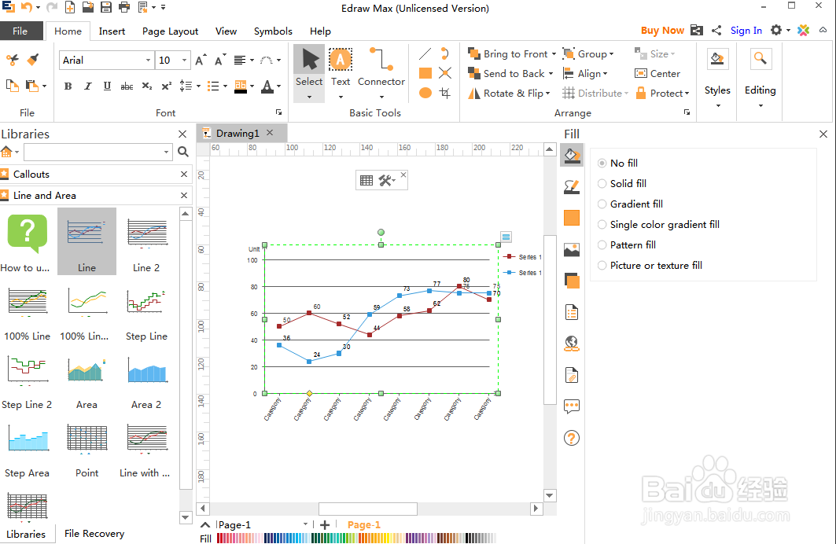Select the orange Rectangle shape tool
The image size is (836, 544).
tap(425, 73)
